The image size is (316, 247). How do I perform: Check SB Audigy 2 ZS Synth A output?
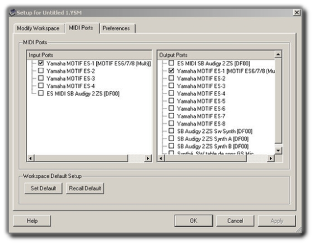[172, 139]
